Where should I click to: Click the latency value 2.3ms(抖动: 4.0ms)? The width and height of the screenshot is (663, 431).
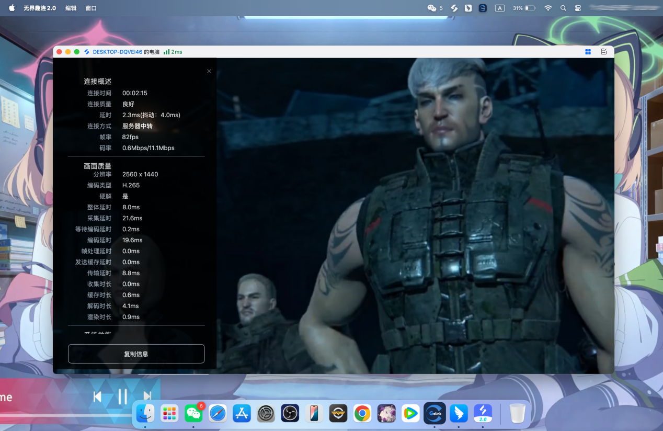tap(151, 115)
